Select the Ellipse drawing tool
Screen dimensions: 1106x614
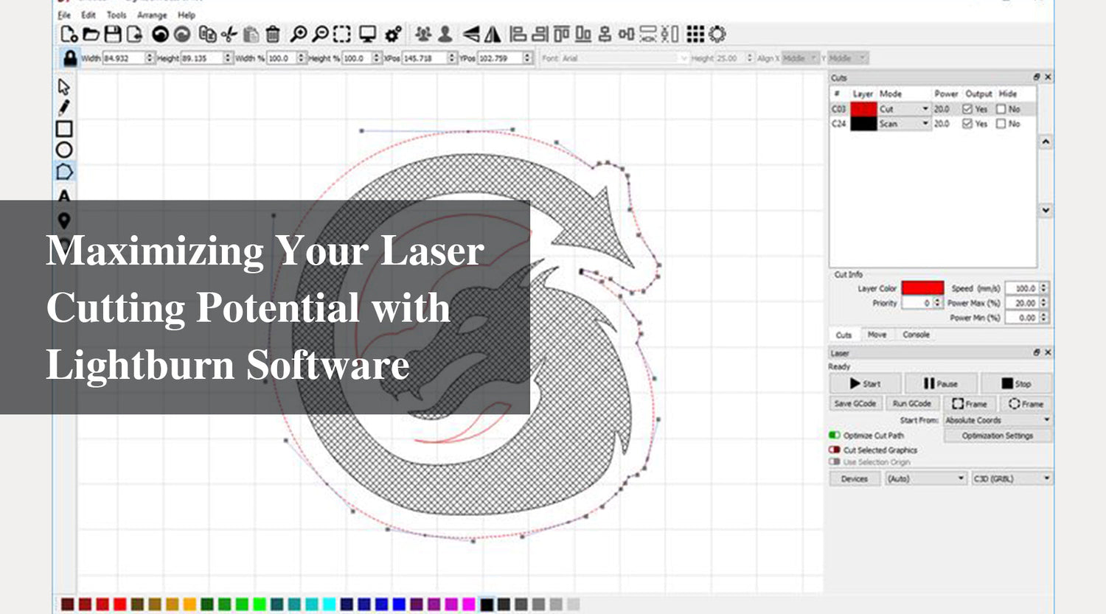pyautogui.click(x=65, y=148)
